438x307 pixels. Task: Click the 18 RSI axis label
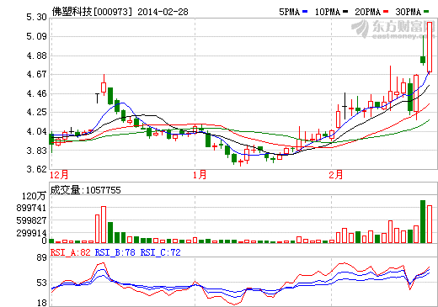click(x=41, y=303)
